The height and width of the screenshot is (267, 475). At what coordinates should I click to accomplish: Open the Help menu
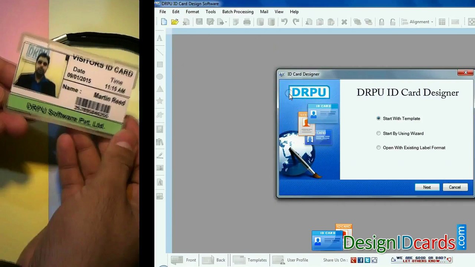click(294, 12)
